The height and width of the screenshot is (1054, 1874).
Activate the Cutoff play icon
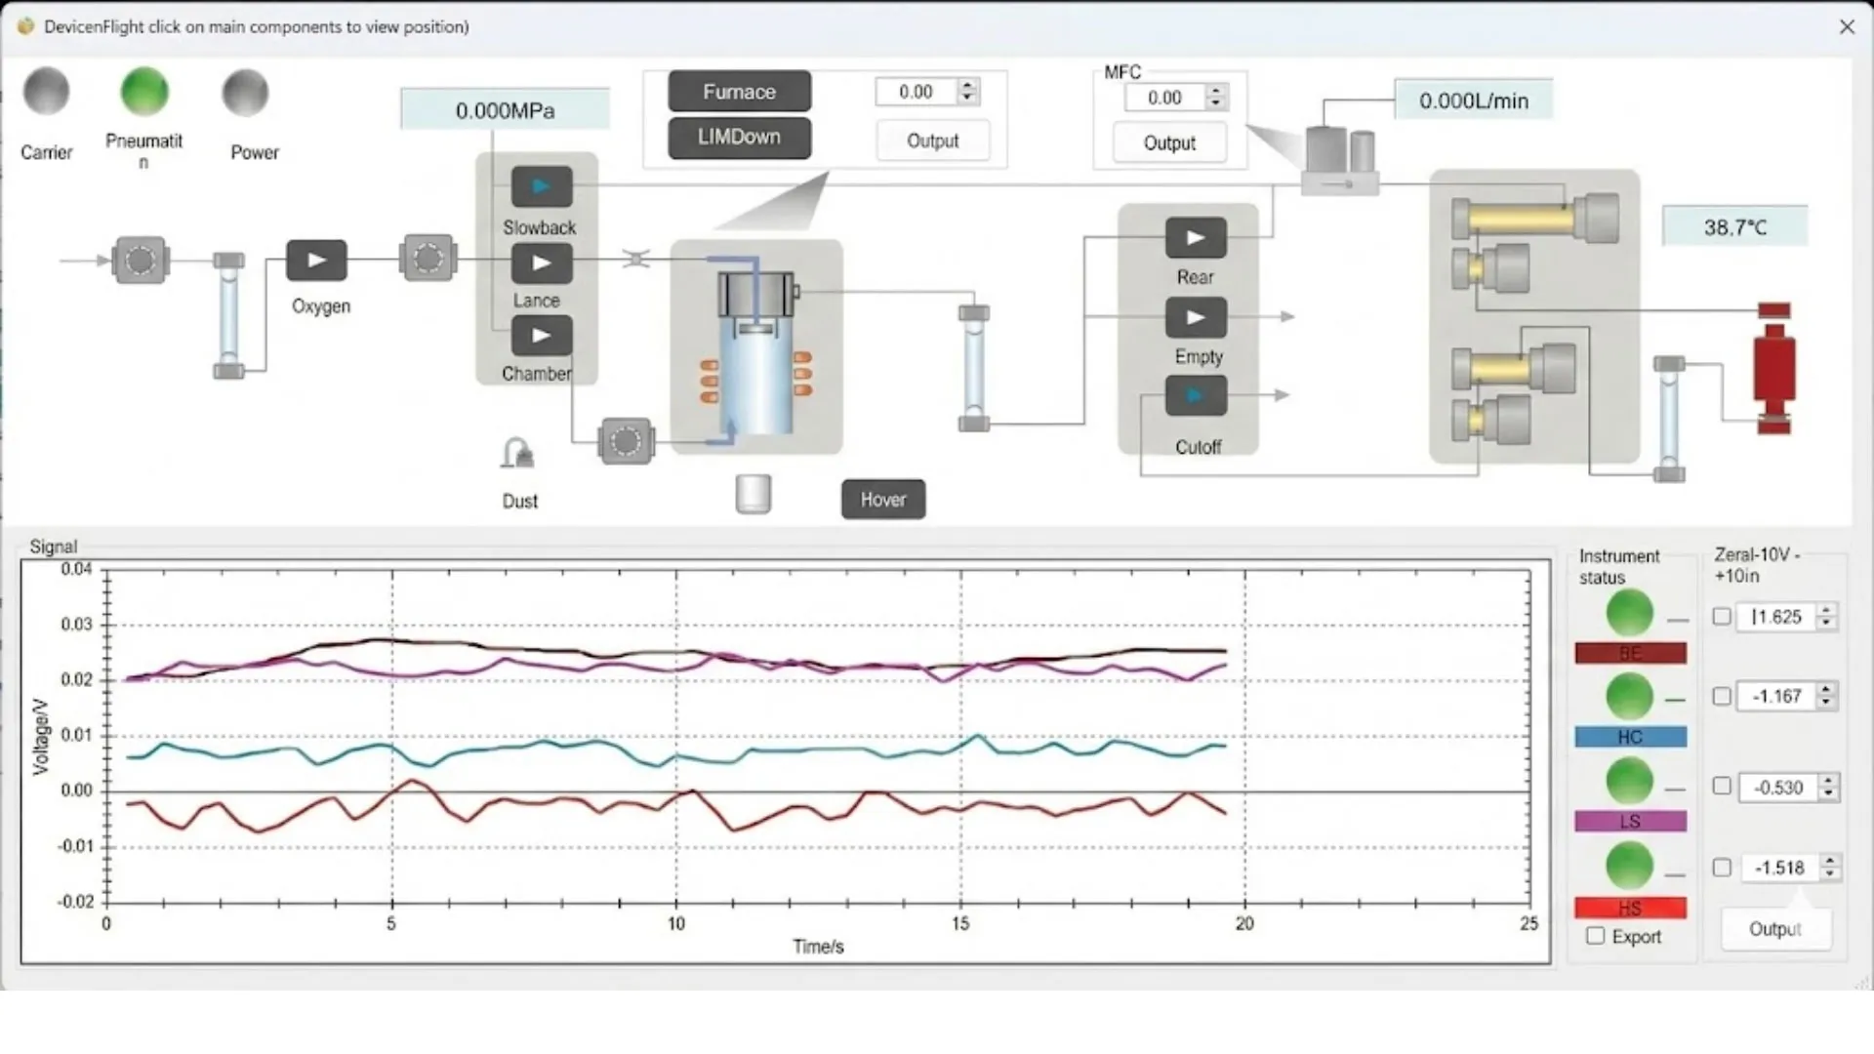[1196, 395]
